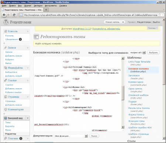Click the Комментарии speech bubble icon

pyautogui.click(x=6, y=109)
